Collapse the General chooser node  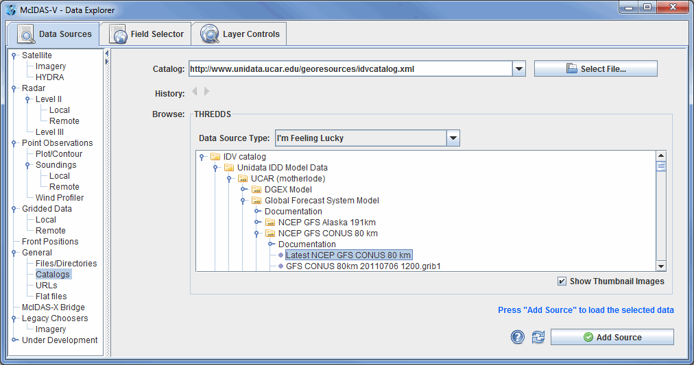14,253
